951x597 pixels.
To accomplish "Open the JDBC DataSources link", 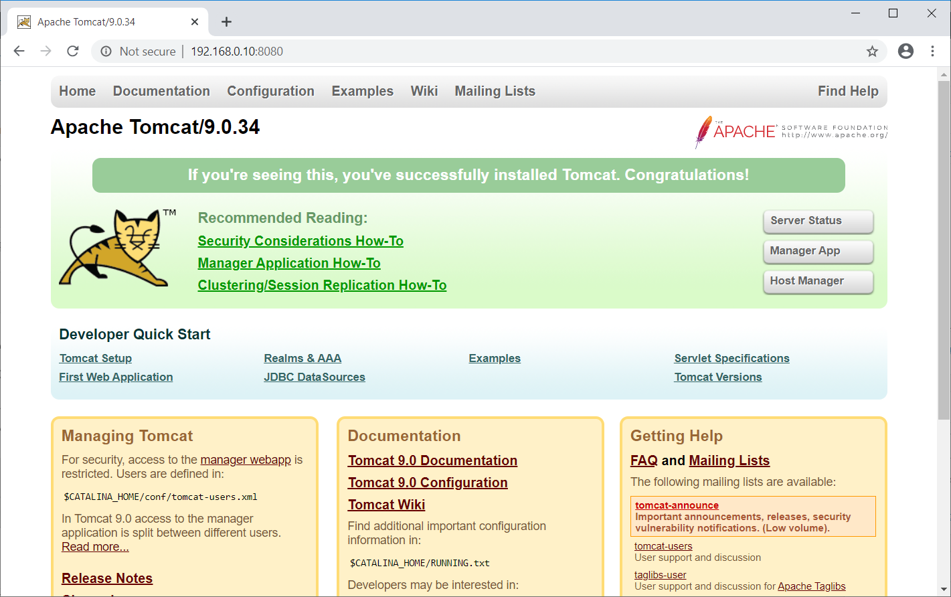I will tap(315, 377).
